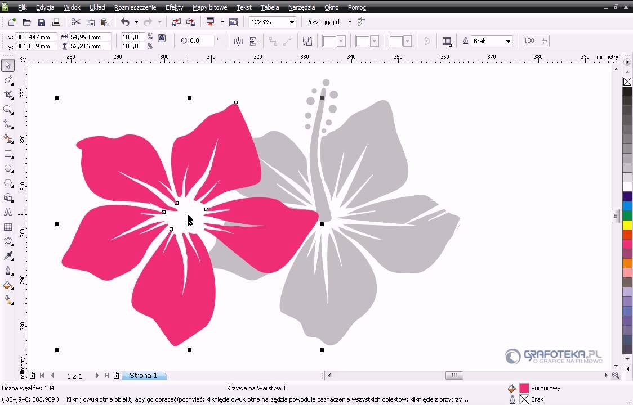Select the Pick tool in toolbox
Screen dimensions: 633x405
point(8,66)
